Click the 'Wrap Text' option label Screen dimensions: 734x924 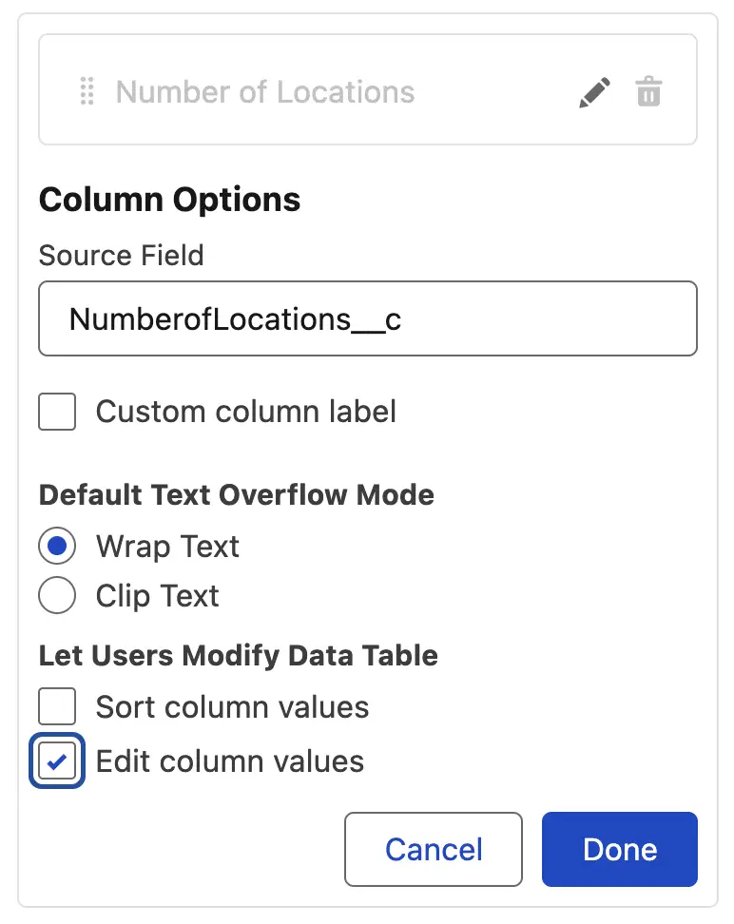167,547
